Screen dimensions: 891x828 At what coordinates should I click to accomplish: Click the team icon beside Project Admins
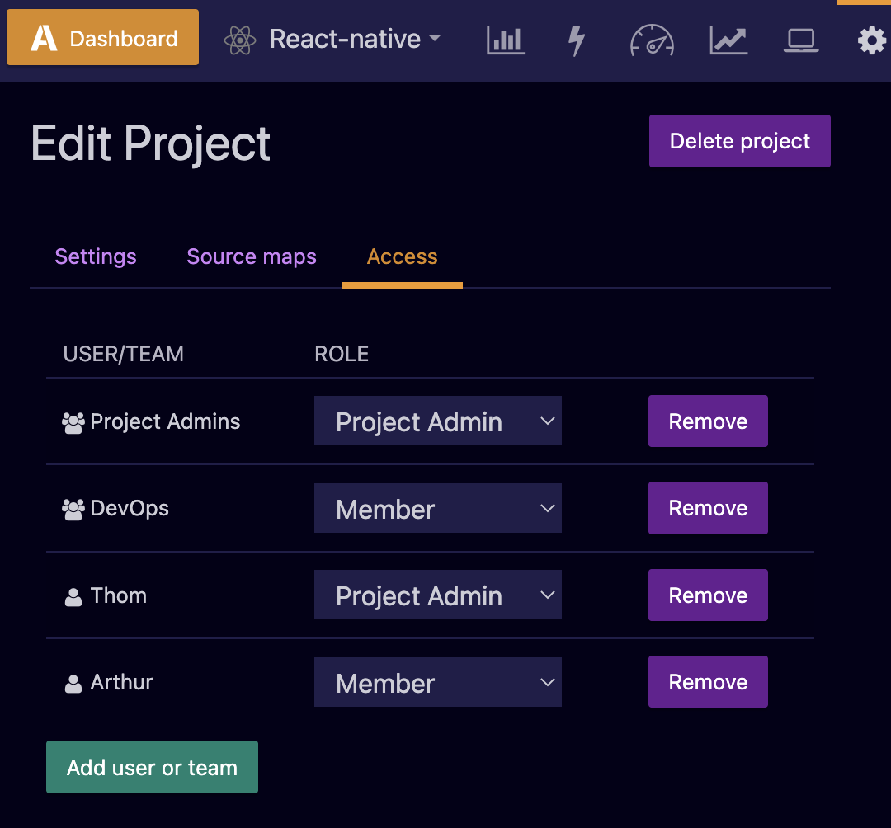73,422
